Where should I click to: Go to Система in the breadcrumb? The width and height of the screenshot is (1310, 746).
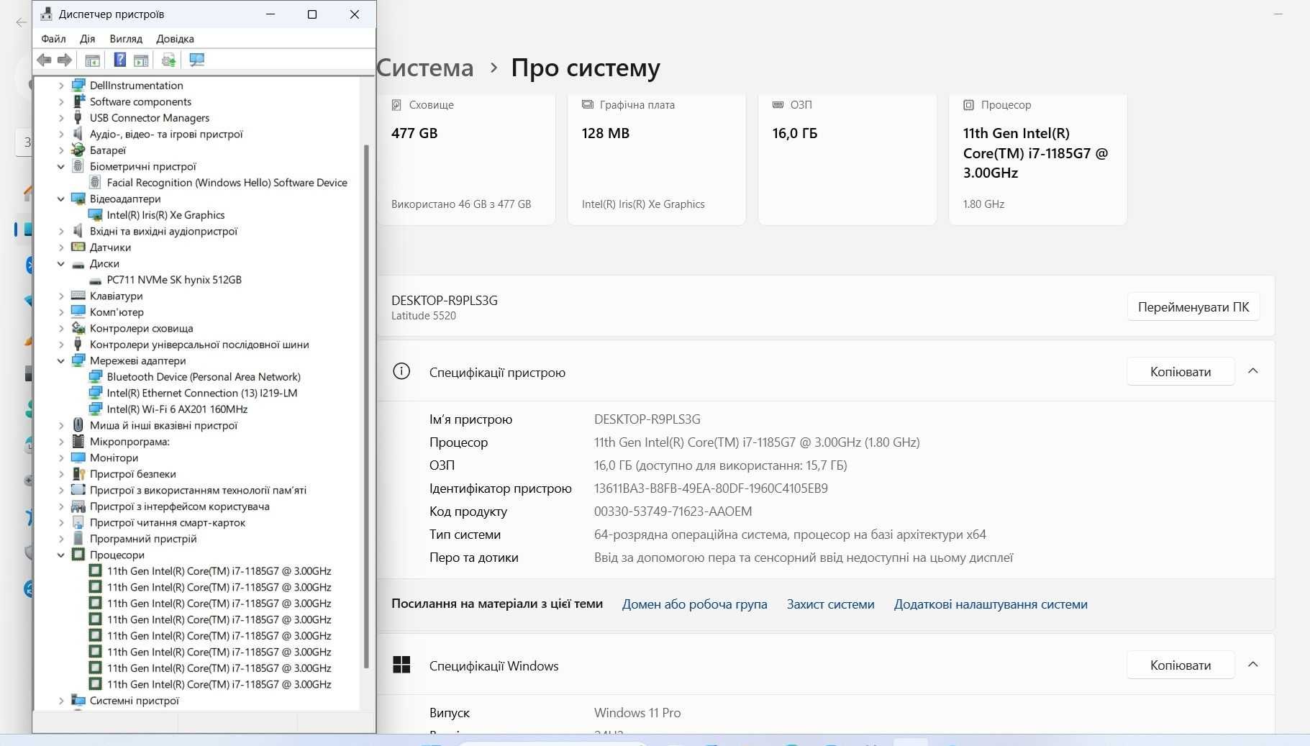[x=424, y=68]
